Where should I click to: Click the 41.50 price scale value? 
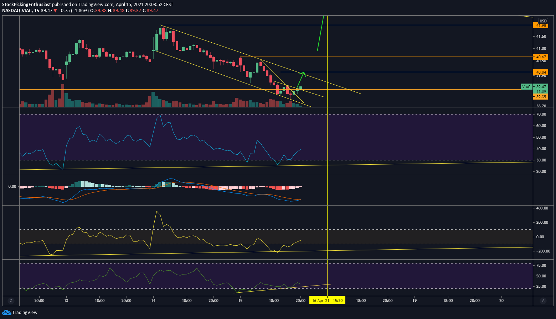[541, 36]
